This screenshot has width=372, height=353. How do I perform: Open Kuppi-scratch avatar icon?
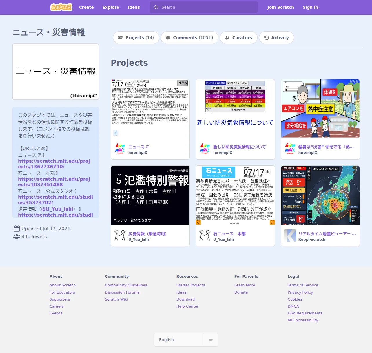pos(290,235)
